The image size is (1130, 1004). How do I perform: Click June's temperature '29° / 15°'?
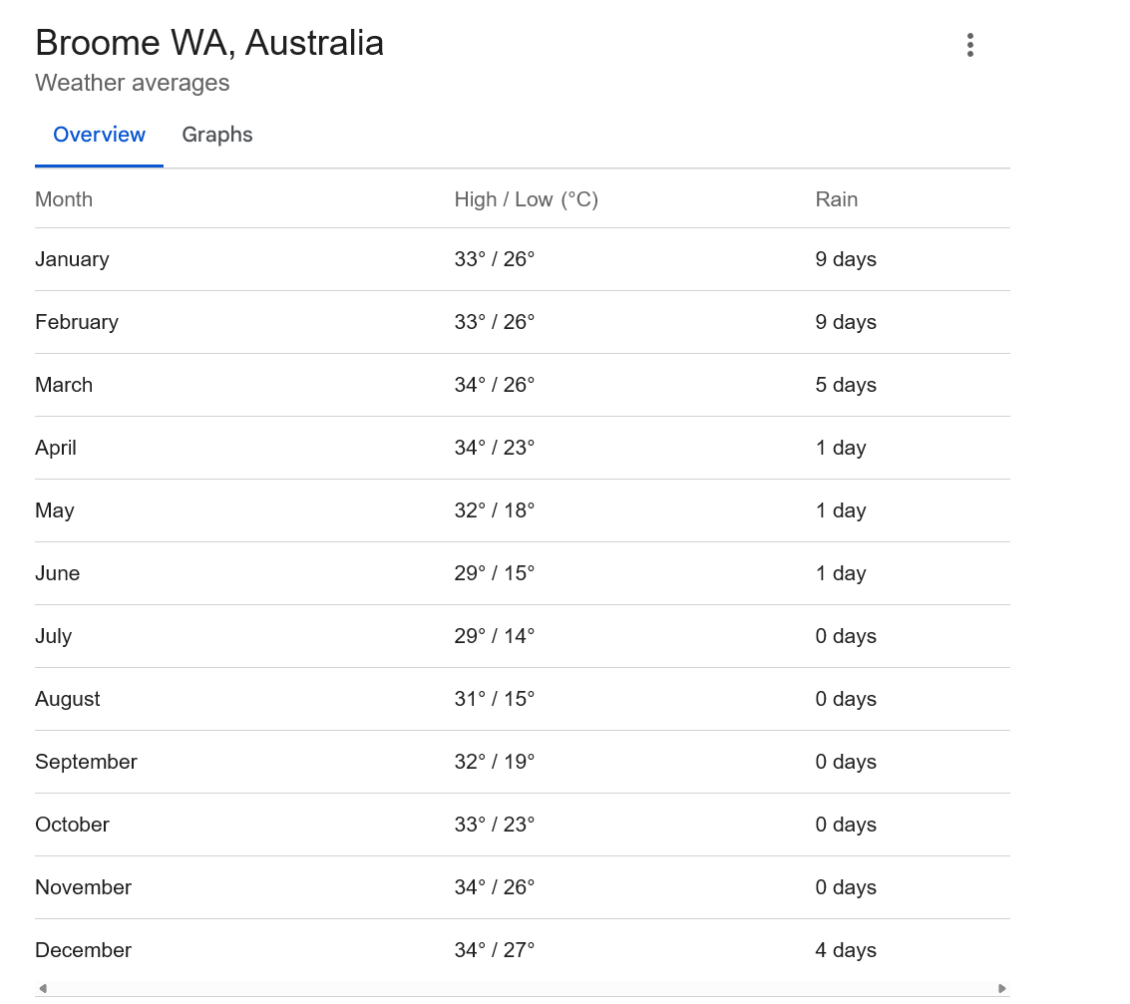point(495,573)
